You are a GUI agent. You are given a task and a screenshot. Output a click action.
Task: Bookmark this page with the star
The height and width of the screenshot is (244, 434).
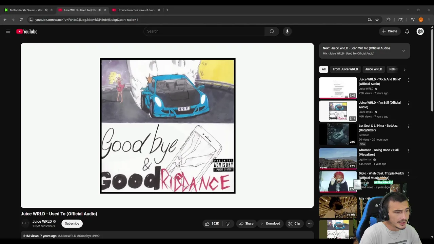pos(377,20)
